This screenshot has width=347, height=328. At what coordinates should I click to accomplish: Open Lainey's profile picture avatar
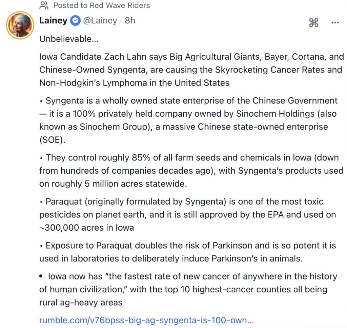coord(20,25)
